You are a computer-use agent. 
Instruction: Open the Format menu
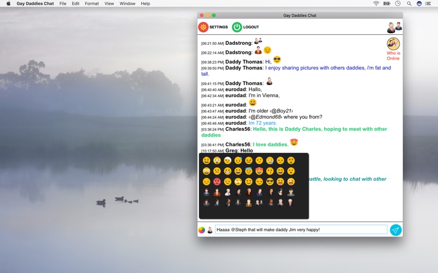click(92, 3)
